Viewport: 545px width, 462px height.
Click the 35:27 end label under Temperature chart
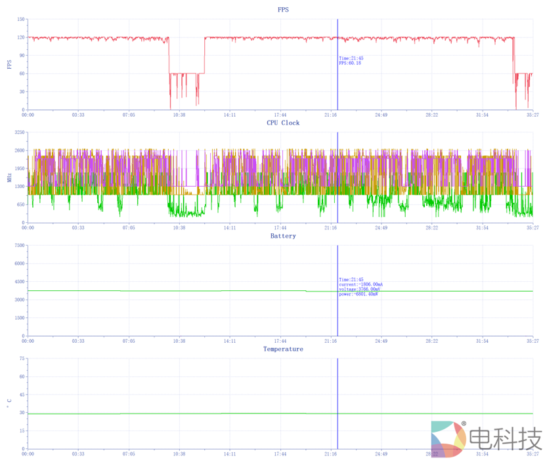pos(533,454)
